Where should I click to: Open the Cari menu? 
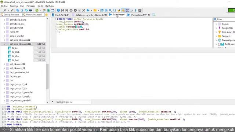[22, 6]
